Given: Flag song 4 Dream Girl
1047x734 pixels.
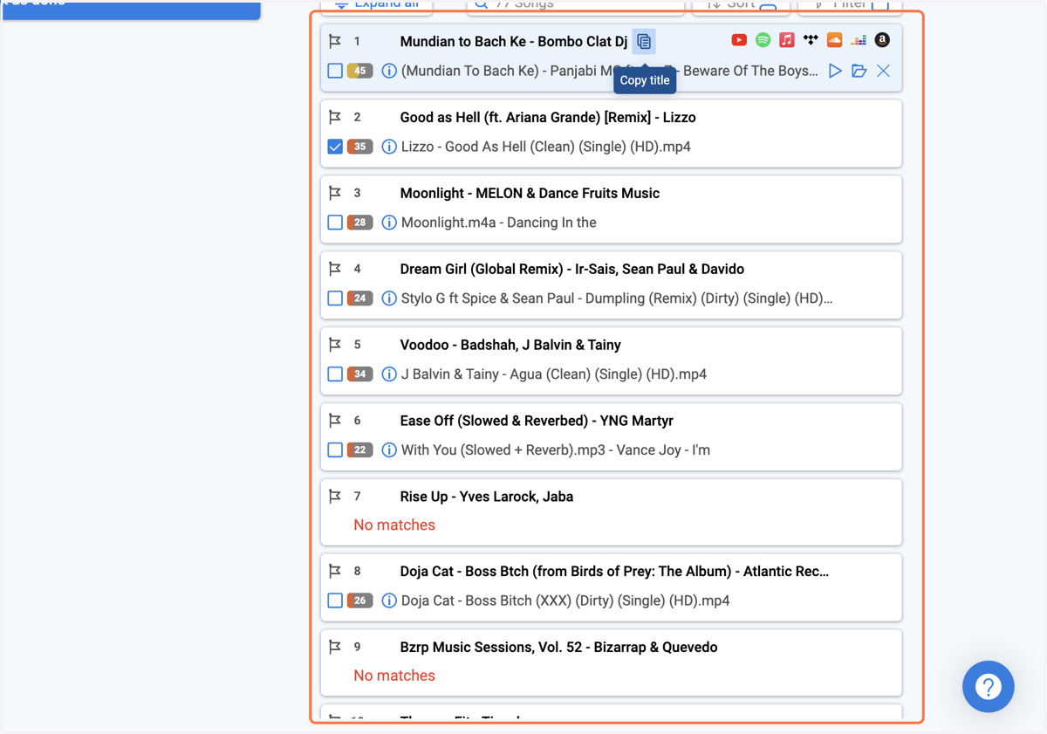Looking at the screenshot, I should [x=335, y=269].
